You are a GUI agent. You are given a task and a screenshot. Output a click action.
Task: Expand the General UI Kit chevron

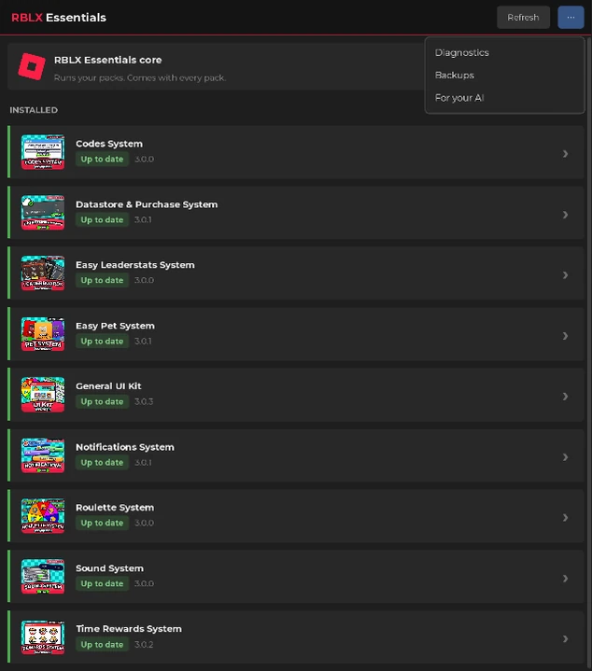(x=566, y=397)
